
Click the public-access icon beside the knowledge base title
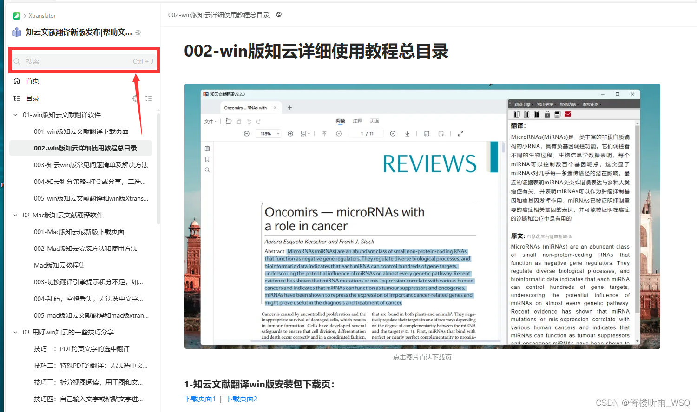(138, 33)
